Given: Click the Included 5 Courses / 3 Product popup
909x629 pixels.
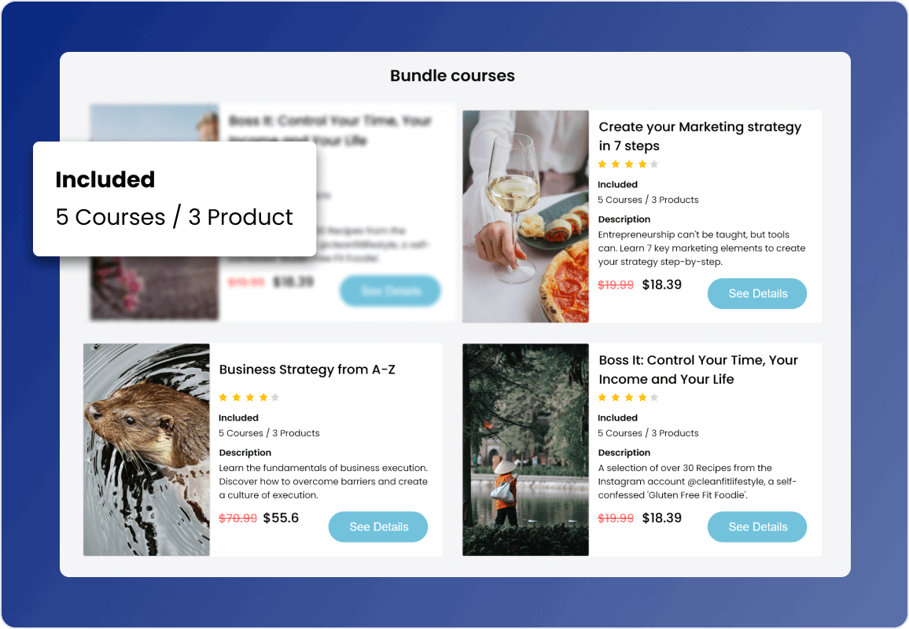Looking at the screenshot, I should point(175,199).
